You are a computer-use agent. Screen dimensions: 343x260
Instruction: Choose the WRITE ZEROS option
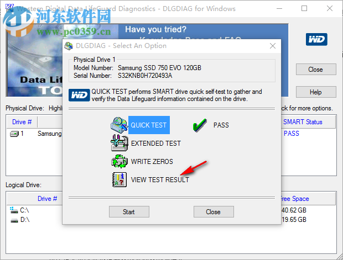tap(152, 162)
